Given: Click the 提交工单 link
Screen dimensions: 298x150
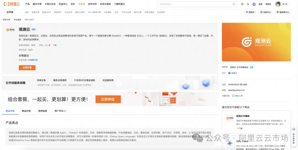Looking at the screenshot, I should 239,96.
